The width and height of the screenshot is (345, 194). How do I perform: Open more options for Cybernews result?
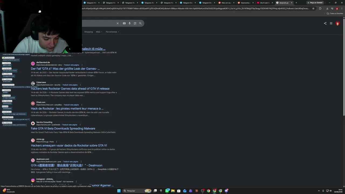(80, 85)
